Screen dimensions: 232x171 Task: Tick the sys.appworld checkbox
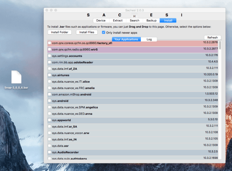pyautogui.click(x=50, y=120)
